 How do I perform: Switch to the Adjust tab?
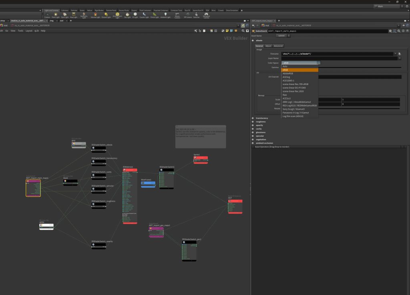pos(268,46)
